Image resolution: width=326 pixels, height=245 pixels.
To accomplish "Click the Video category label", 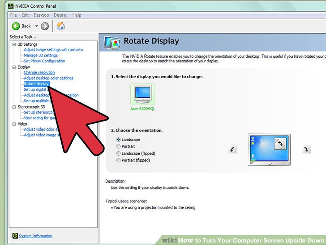I will pyautogui.click(x=22, y=124).
